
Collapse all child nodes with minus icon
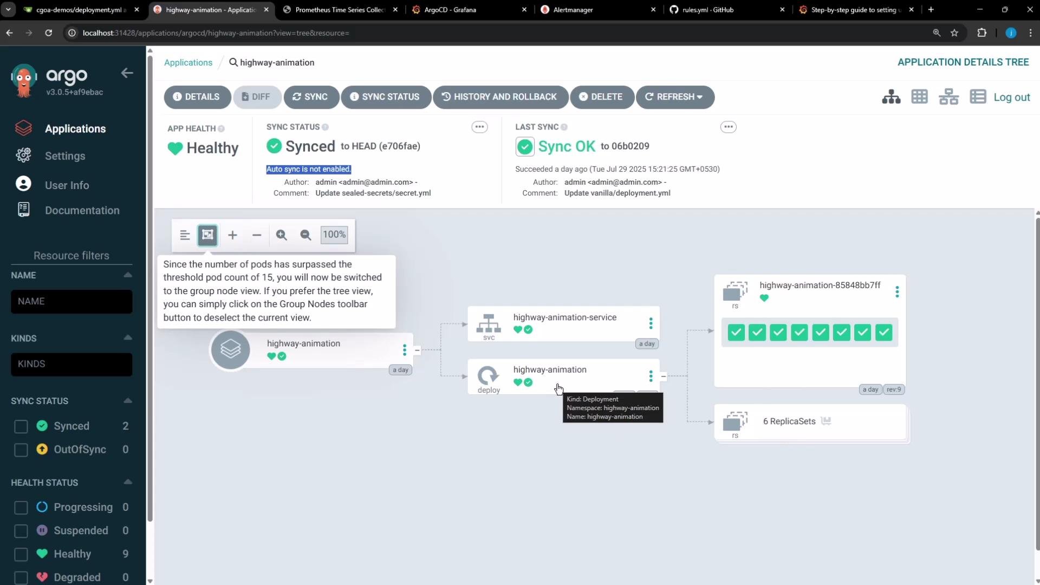(257, 235)
